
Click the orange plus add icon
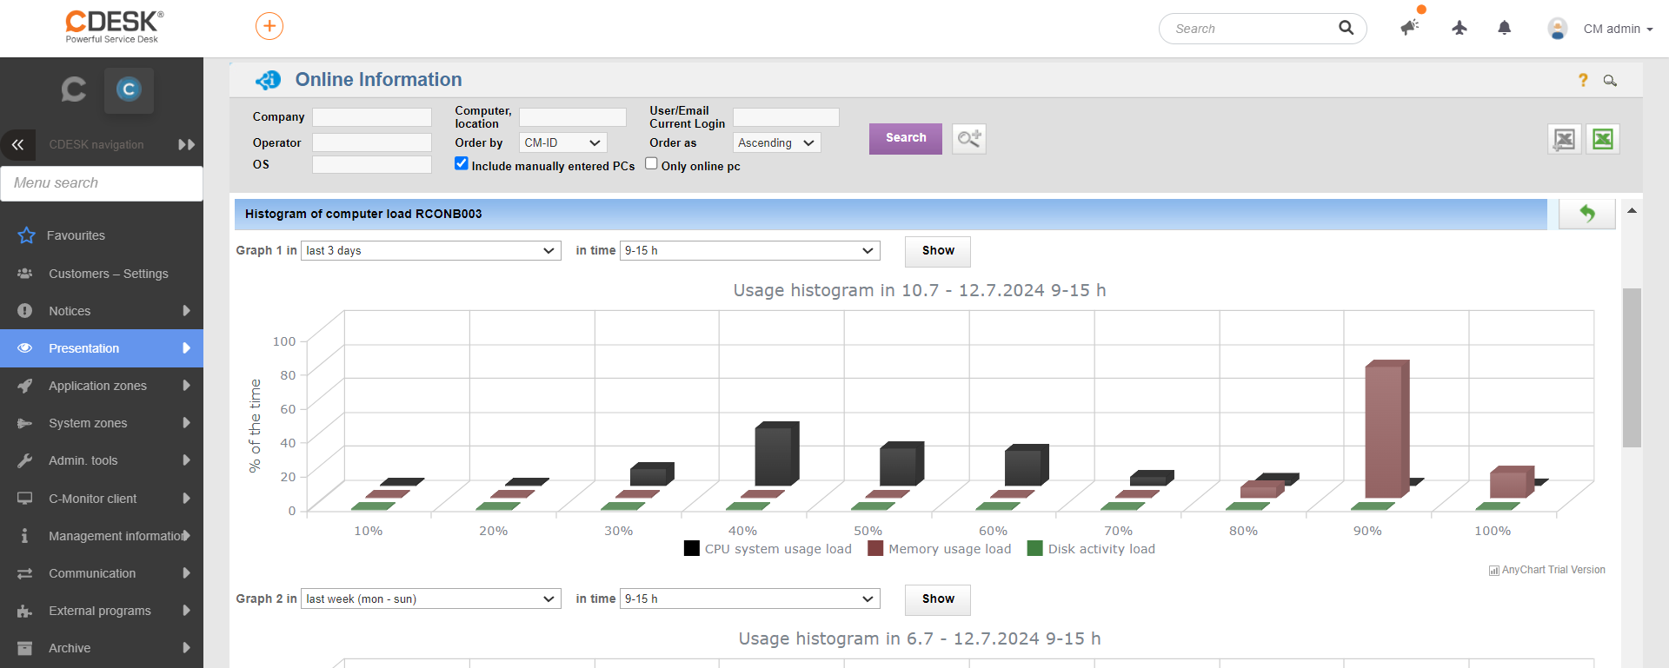click(269, 26)
